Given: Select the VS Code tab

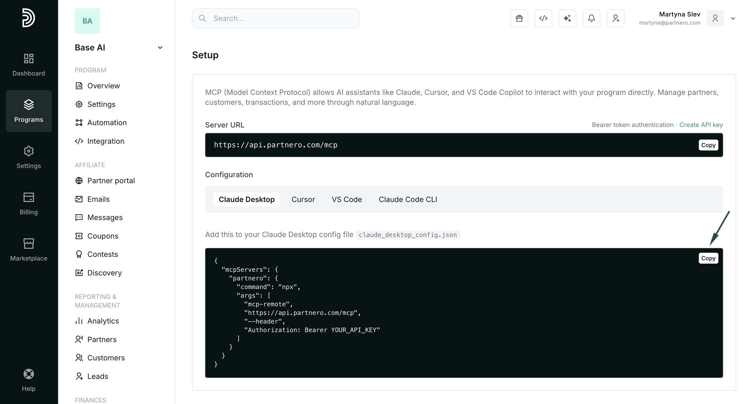Looking at the screenshot, I should (346, 199).
